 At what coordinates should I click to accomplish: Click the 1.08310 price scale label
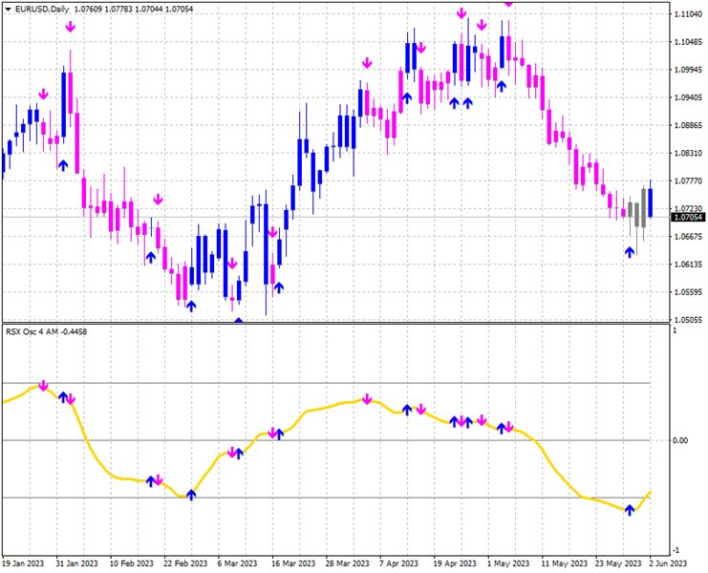click(688, 153)
